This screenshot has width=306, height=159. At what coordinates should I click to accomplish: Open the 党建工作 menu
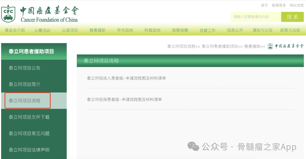[207, 30]
